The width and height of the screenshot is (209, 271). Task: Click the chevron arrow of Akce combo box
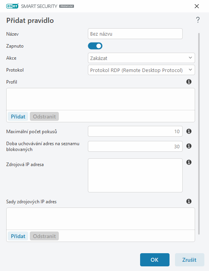click(190, 58)
